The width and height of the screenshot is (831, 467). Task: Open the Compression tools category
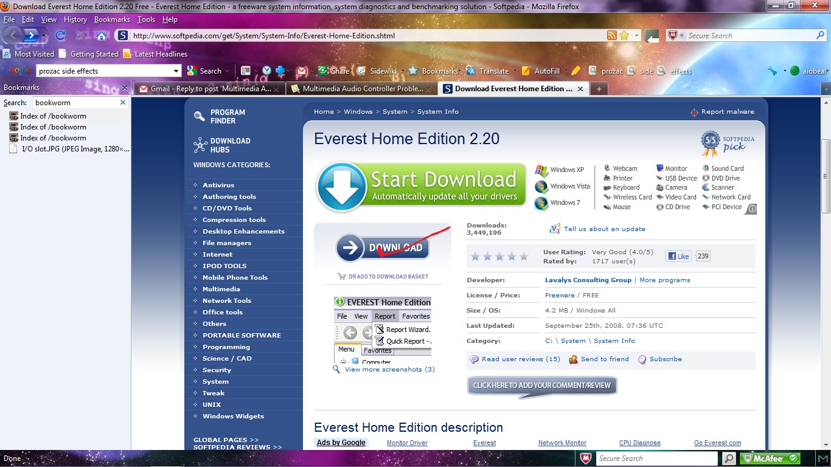point(234,220)
